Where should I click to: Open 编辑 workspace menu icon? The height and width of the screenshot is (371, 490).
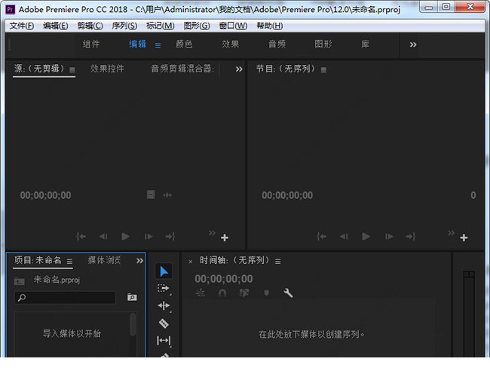[158, 45]
